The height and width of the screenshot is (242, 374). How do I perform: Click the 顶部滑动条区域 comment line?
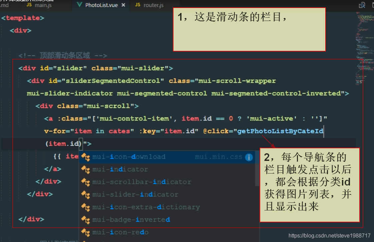pos(63,56)
